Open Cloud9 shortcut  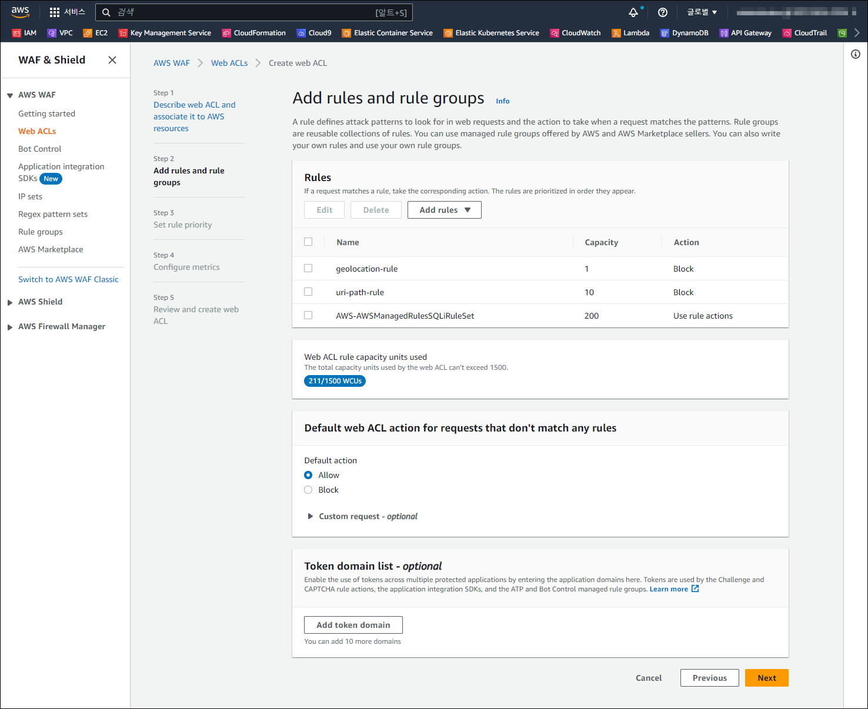tap(314, 33)
